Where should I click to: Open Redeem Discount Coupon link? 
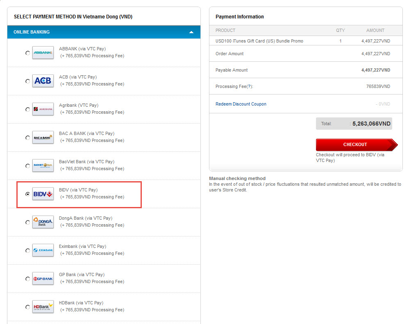pyautogui.click(x=241, y=104)
